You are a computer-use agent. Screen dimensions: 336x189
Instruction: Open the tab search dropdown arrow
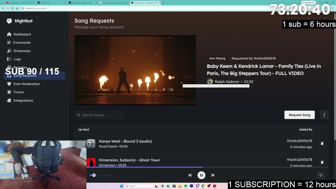[2, 3]
